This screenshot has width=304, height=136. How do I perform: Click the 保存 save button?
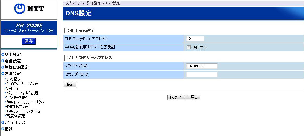[x=29, y=41]
